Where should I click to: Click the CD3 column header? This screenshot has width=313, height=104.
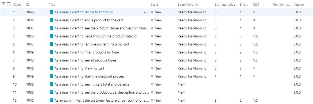[256, 4]
